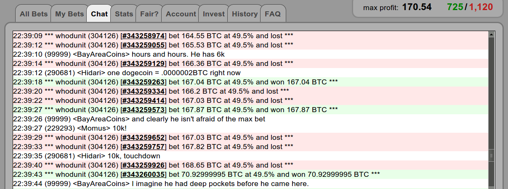Image resolution: width=508 pixels, height=189 pixels.
Task: Select the Stats tab
Action: point(124,14)
